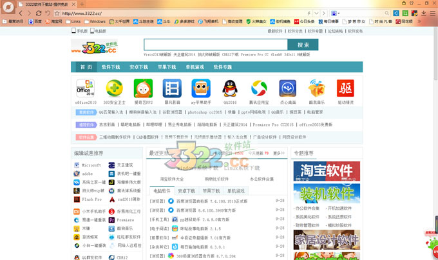This screenshot has width=438, height=260.
Task: Open the xy苹果助手 app icon
Action: (201, 88)
